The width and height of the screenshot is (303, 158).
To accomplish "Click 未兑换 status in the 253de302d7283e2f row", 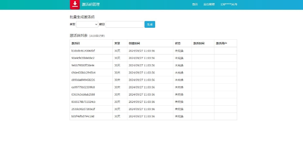I will pos(179,109).
